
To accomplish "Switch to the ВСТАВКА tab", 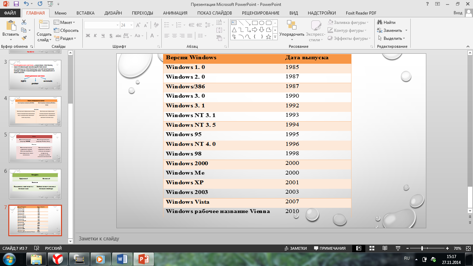I will click(x=85, y=13).
